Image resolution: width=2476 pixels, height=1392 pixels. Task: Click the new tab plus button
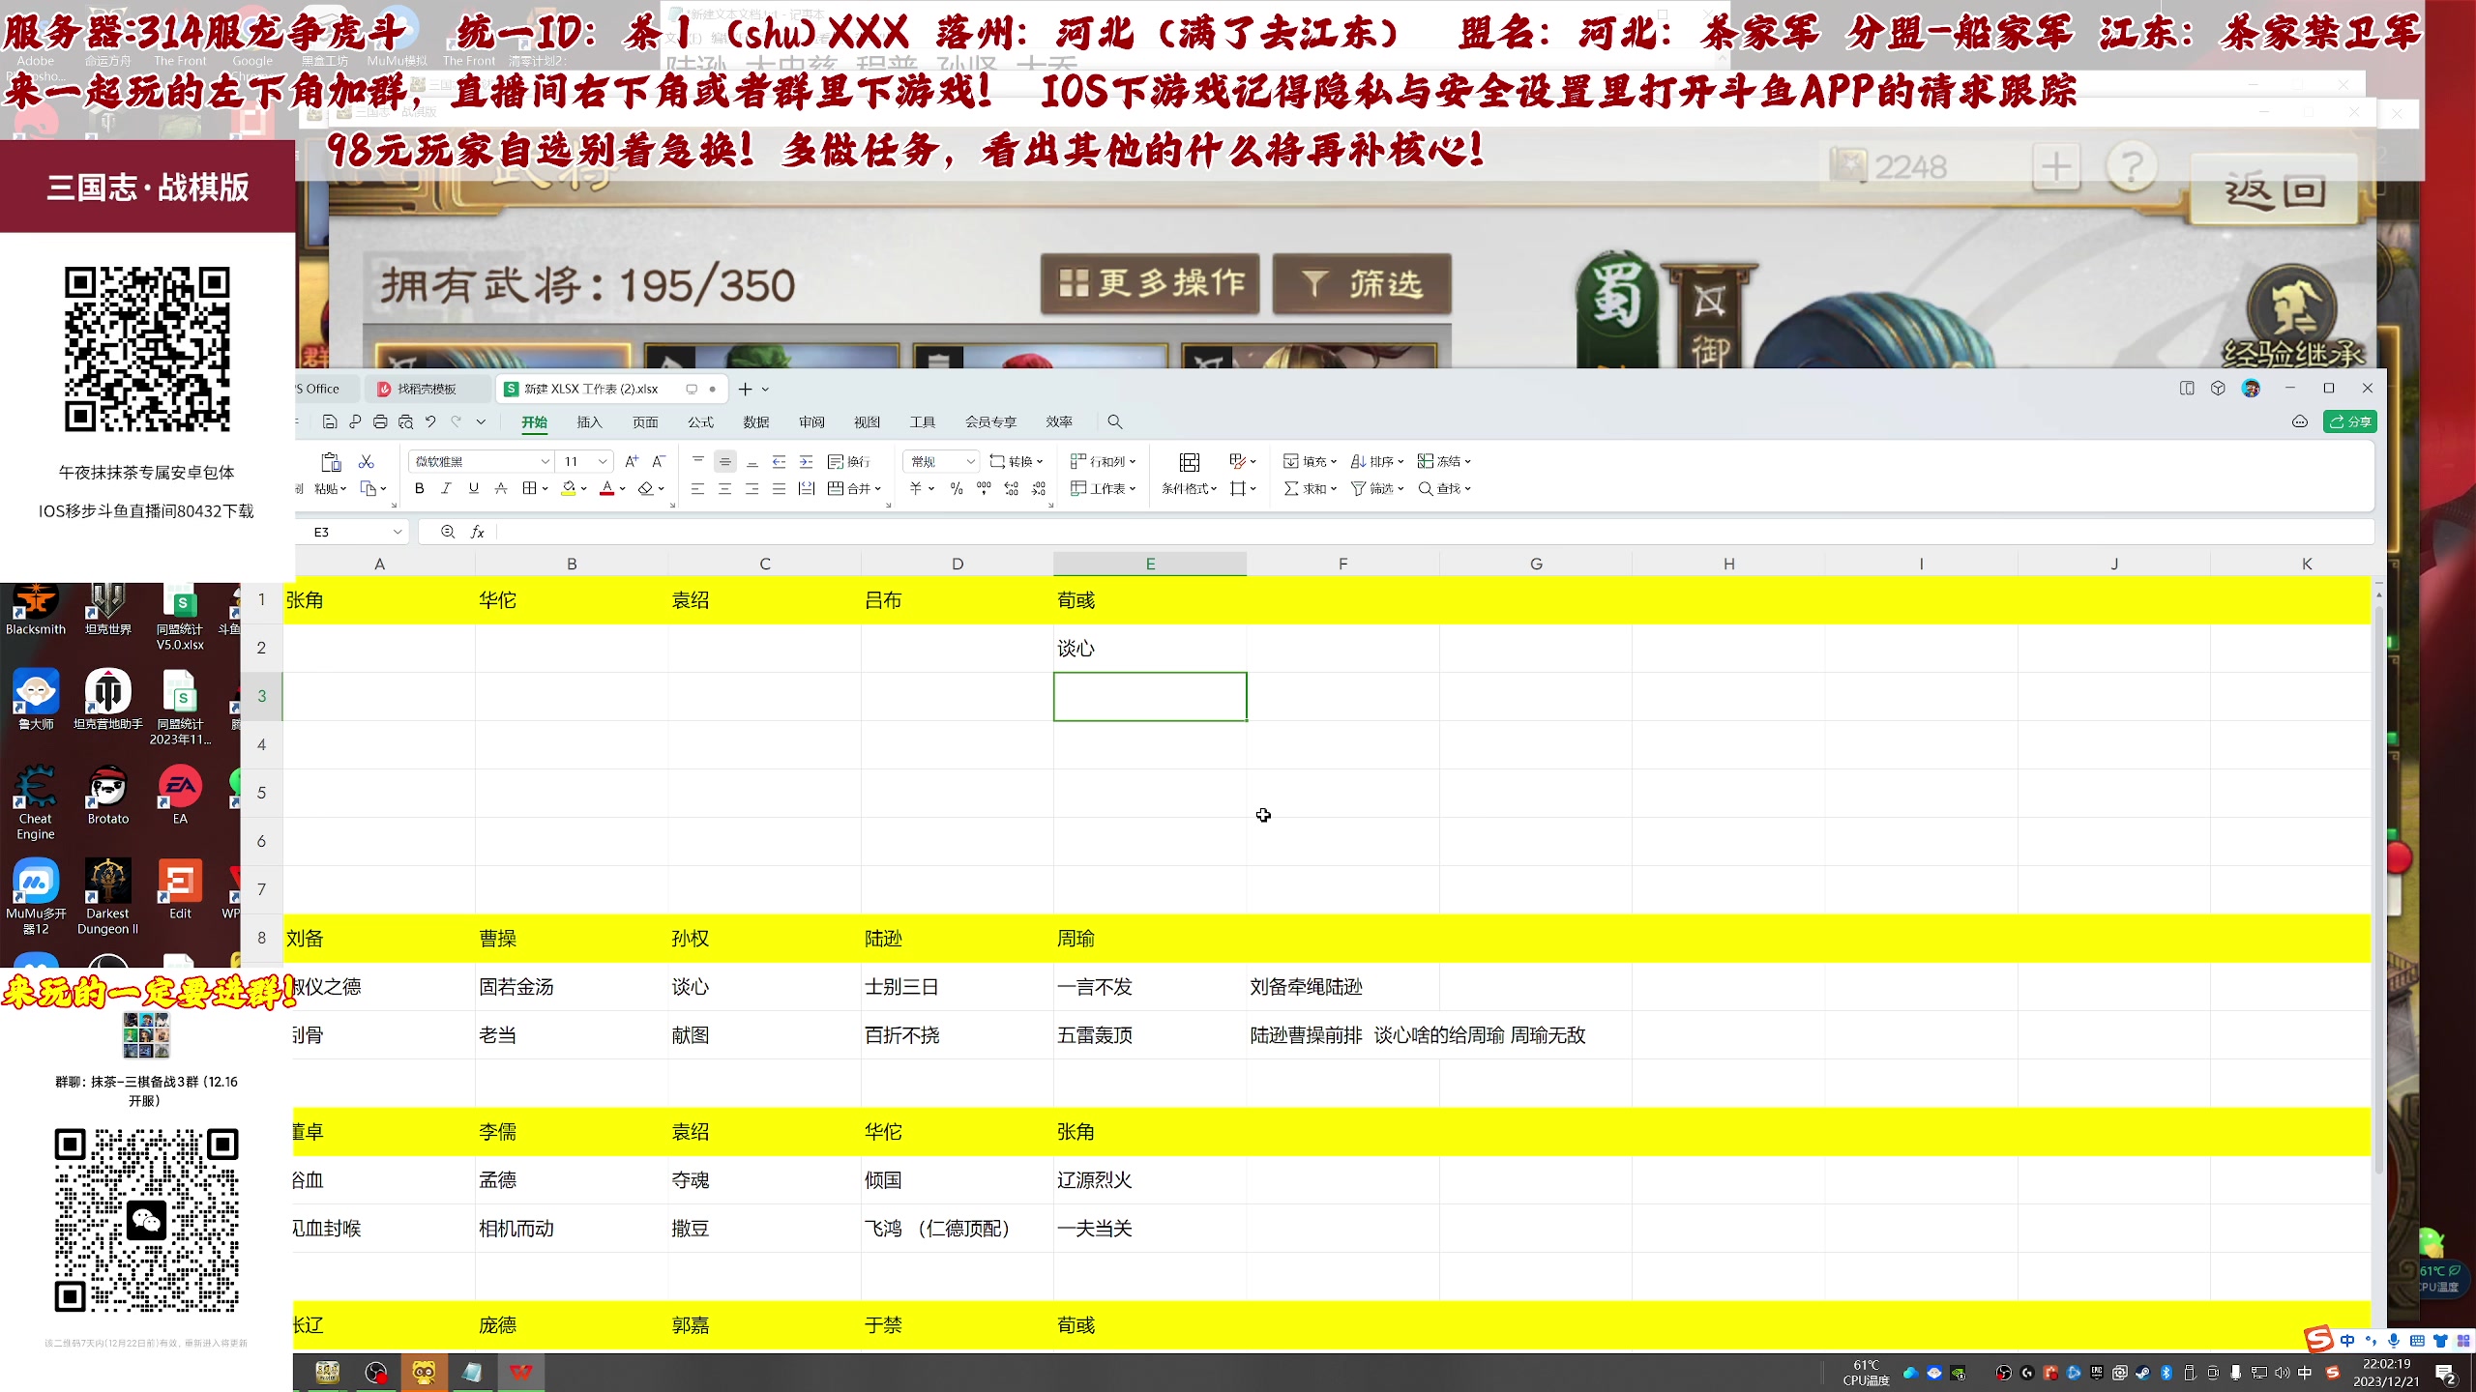point(745,389)
